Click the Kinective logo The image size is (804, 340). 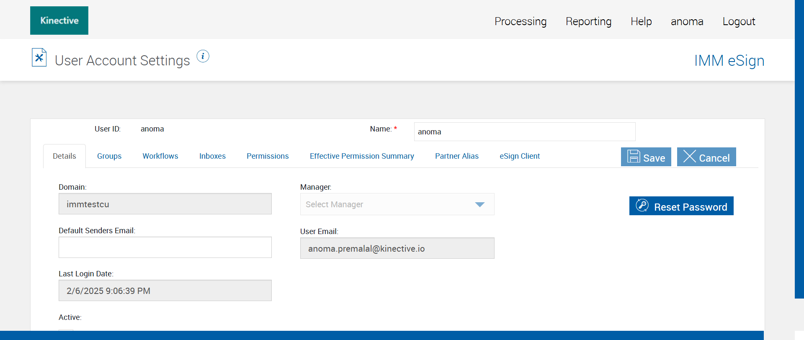[59, 21]
